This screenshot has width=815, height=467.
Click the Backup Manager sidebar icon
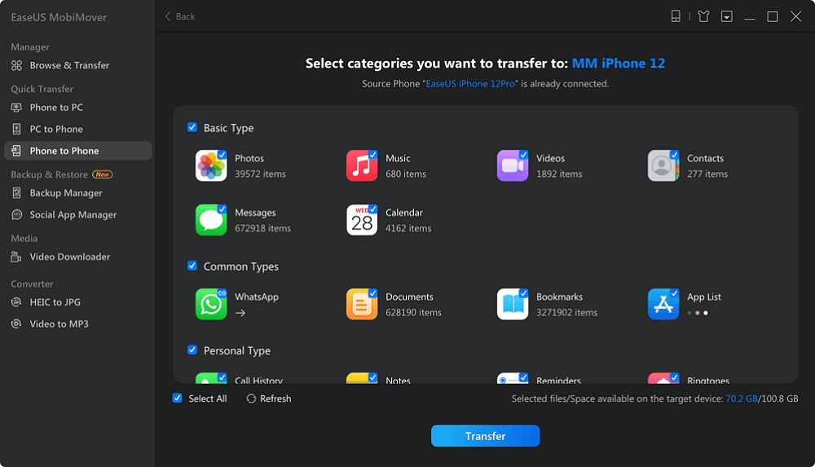pos(16,193)
